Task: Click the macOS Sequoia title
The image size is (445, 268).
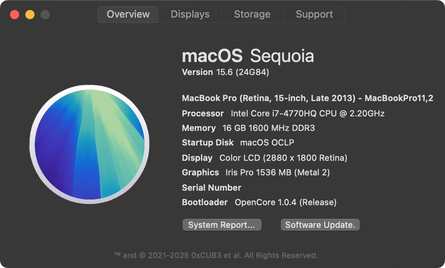Action: coord(248,56)
